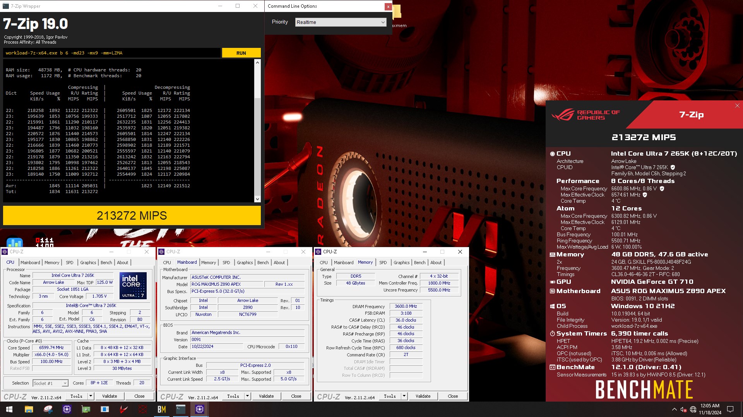Open File Explorer from the taskbar
The image size is (743, 417).
[x=29, y=409]
